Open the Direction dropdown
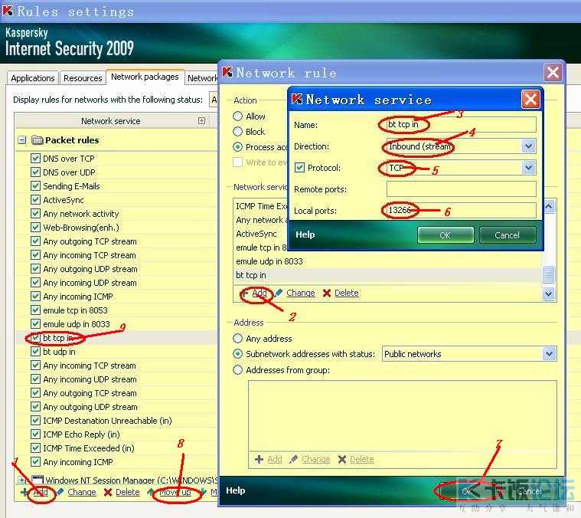 528,146
